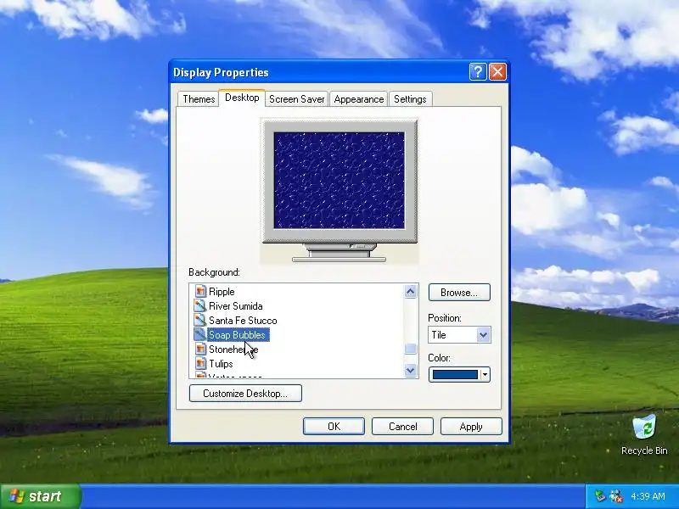Click the blue desktop color swatch

[455, 374]
